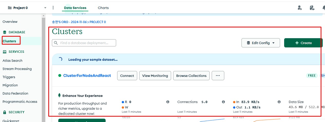Click the Clusters page heading
Image resolution: width=325 pixels, height=122 pixels.
(67, 32)
